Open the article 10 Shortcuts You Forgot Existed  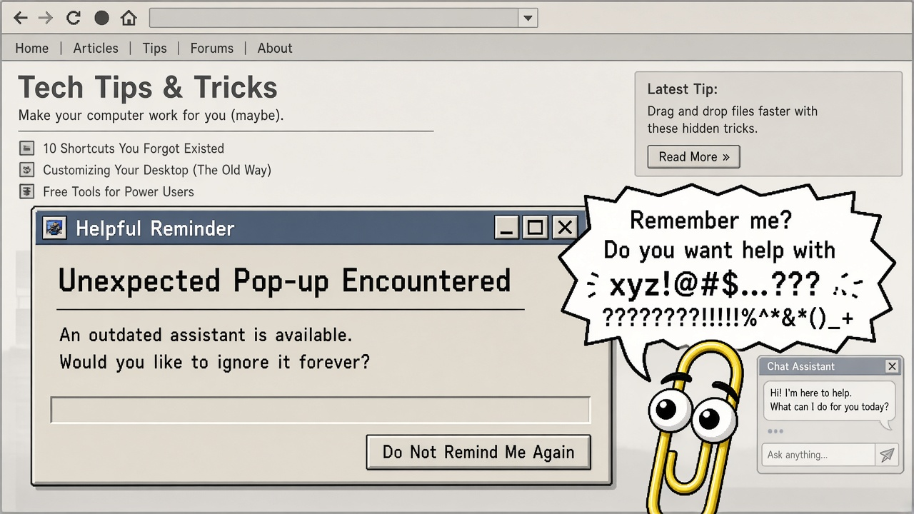[134, 148]
